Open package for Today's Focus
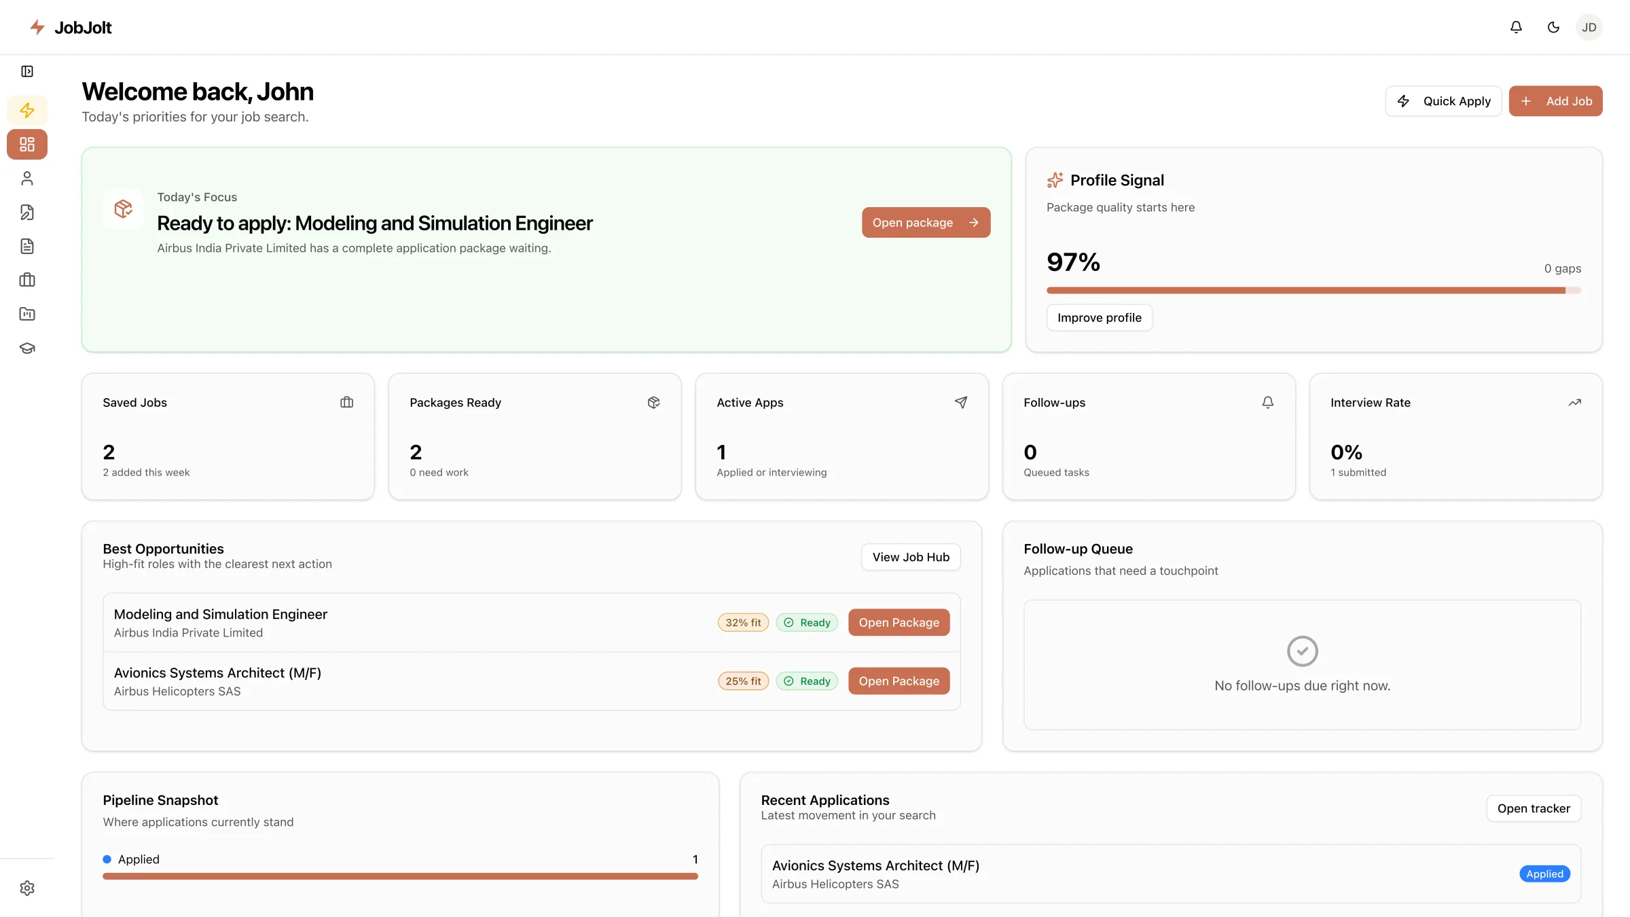 point(926,222)
